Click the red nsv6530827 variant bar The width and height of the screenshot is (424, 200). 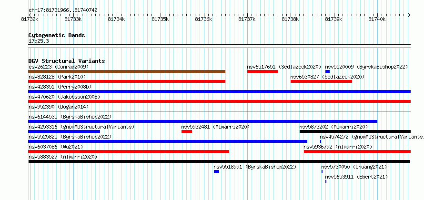(321, 81)
